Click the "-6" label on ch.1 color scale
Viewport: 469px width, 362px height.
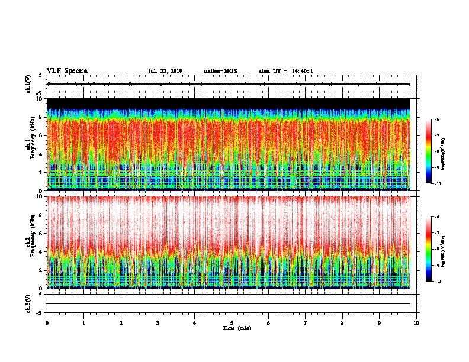click(x=437, y=119)
